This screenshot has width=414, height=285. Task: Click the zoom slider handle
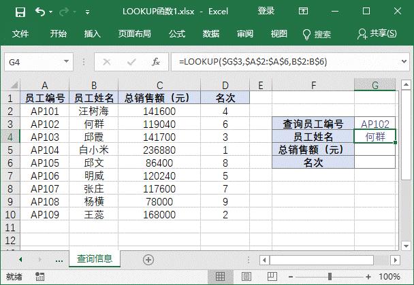pos(330,277)
